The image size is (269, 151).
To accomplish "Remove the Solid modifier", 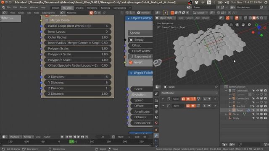I will [215, 99].
